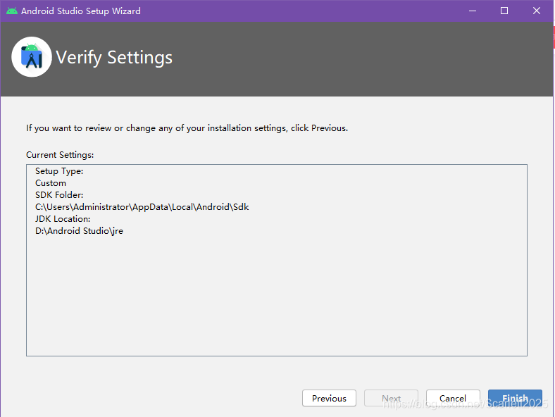This screenshot has height=417, width=555.
Task: Click the Android icon in title bar
Action: pyautogui.click(x=12, y=11)
